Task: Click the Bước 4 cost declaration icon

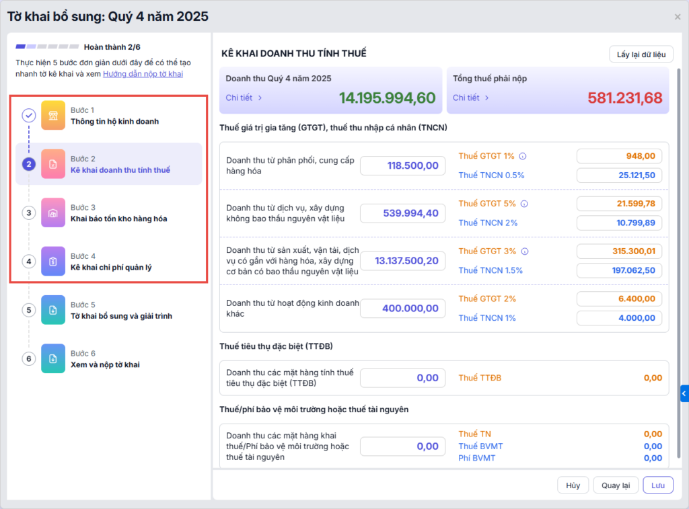Action: pyautogui.click(x=53, y=262)
